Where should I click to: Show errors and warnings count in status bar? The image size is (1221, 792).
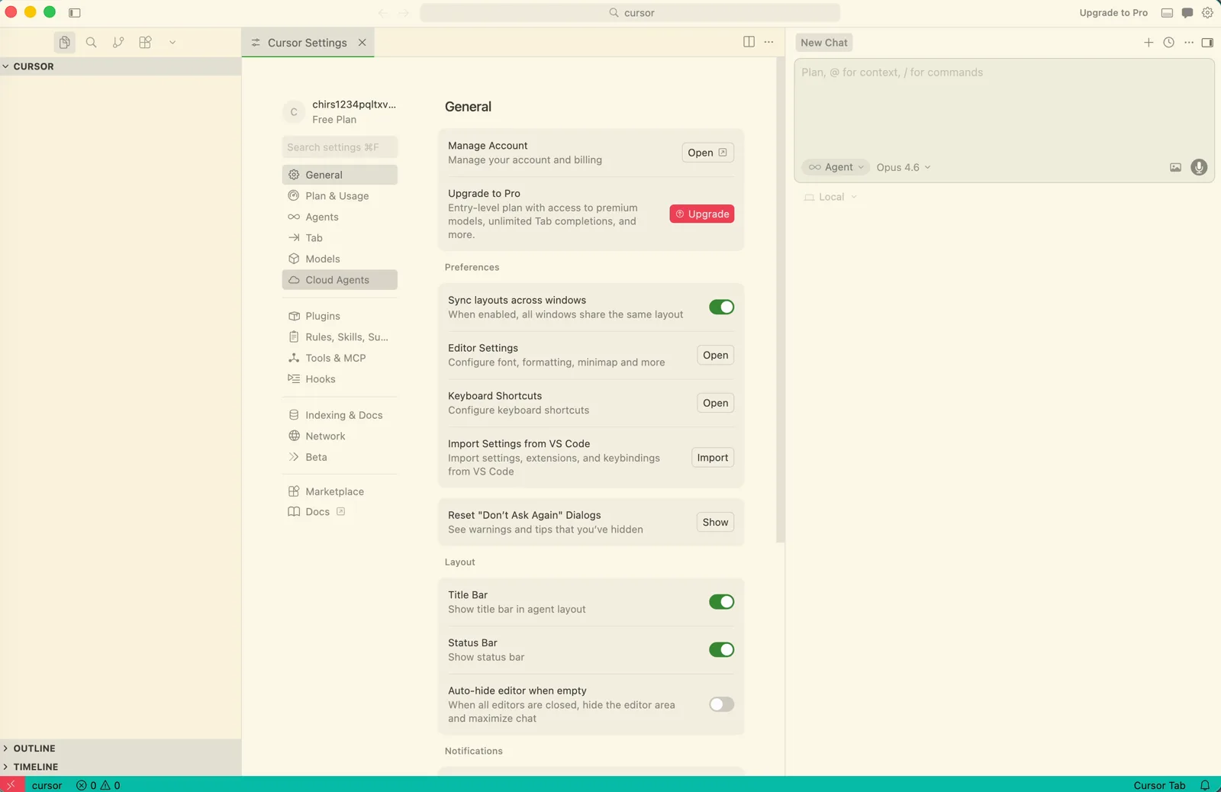pos(98,785)
